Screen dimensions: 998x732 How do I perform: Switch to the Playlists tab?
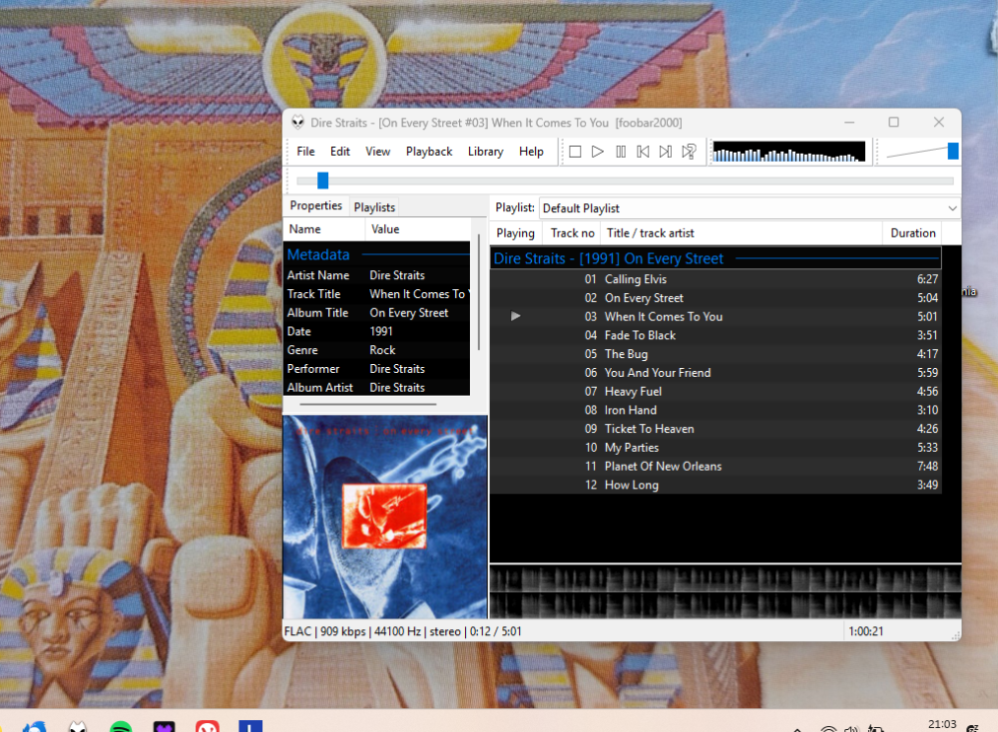click(374, 207)
